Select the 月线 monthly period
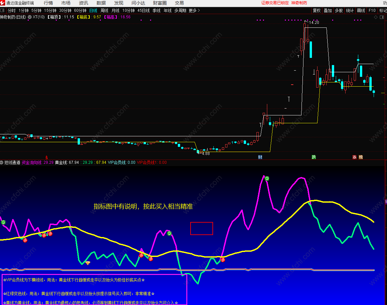 [x=116, y=10]
